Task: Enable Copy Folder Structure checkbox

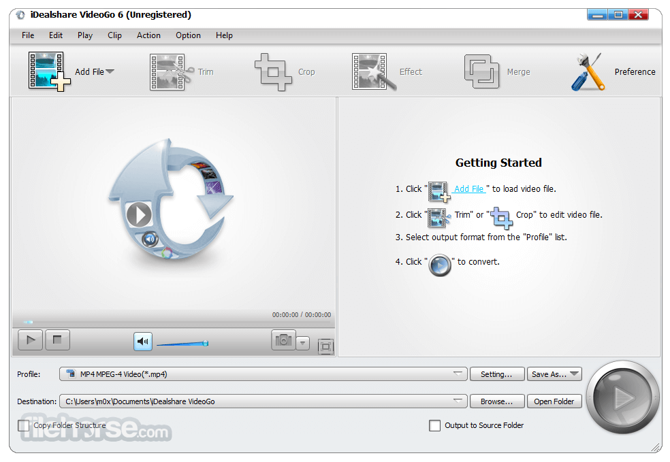Action: tap(24, 425)
